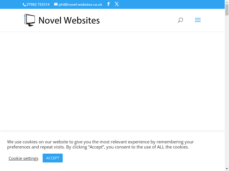Click the vertical scrollbar thumb
Image resolution: width=229 pixels, height=171 pixels.
pos(227,10)
